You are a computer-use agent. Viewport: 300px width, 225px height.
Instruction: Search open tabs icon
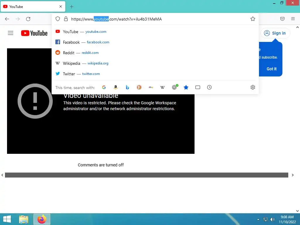(x=198, y=87)
